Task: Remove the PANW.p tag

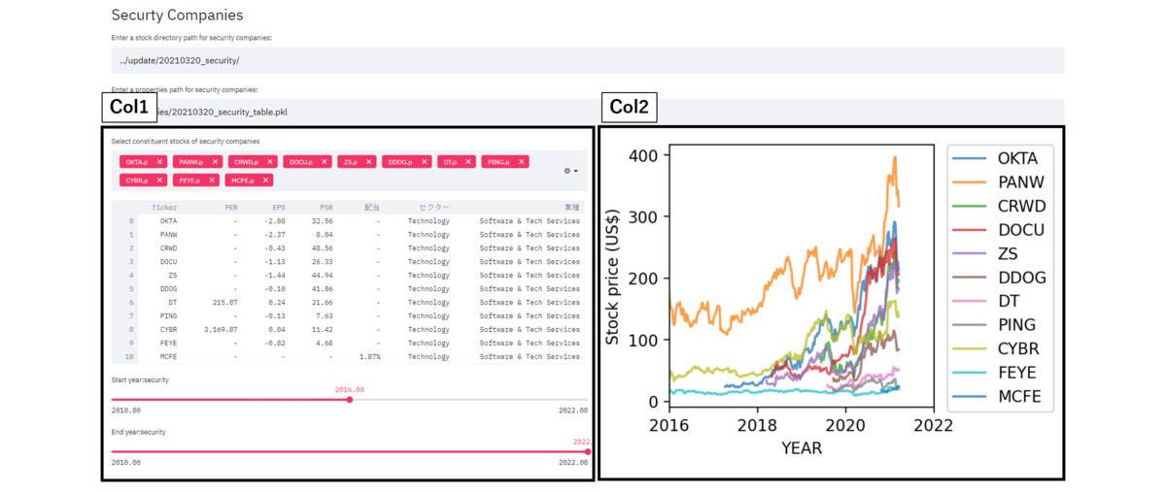Action: click(x=215, y=162)
